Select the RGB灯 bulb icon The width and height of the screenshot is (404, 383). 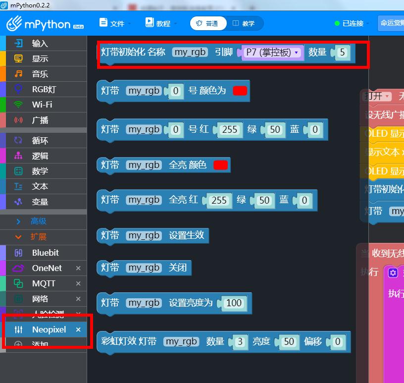(18, 89)
